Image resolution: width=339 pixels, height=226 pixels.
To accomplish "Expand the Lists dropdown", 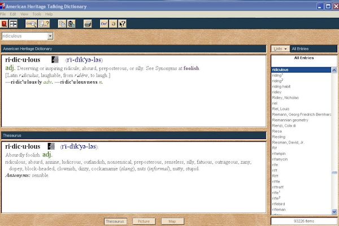I will coord(280,49).
